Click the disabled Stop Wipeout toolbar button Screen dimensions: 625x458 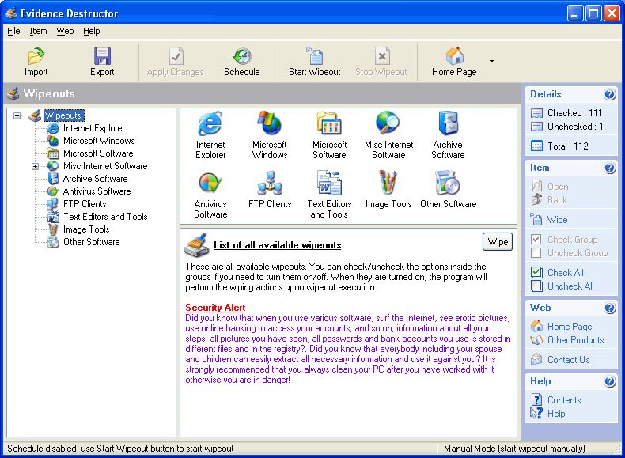pos(381,62)
